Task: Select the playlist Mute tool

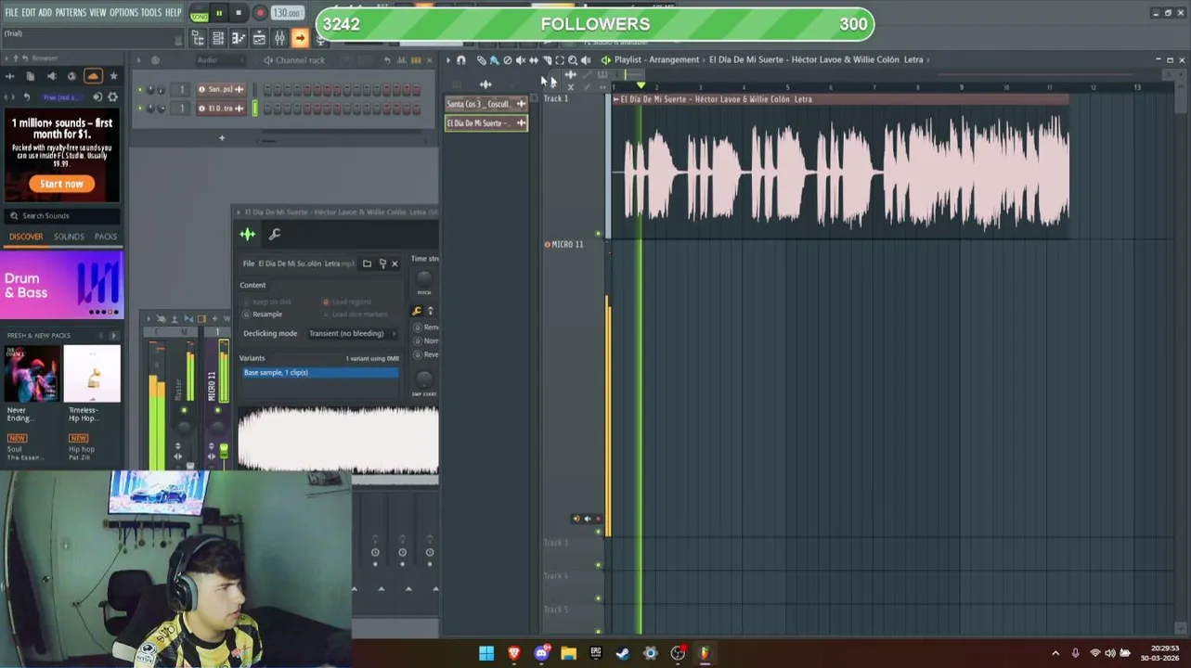Action: tap(520, 60)
